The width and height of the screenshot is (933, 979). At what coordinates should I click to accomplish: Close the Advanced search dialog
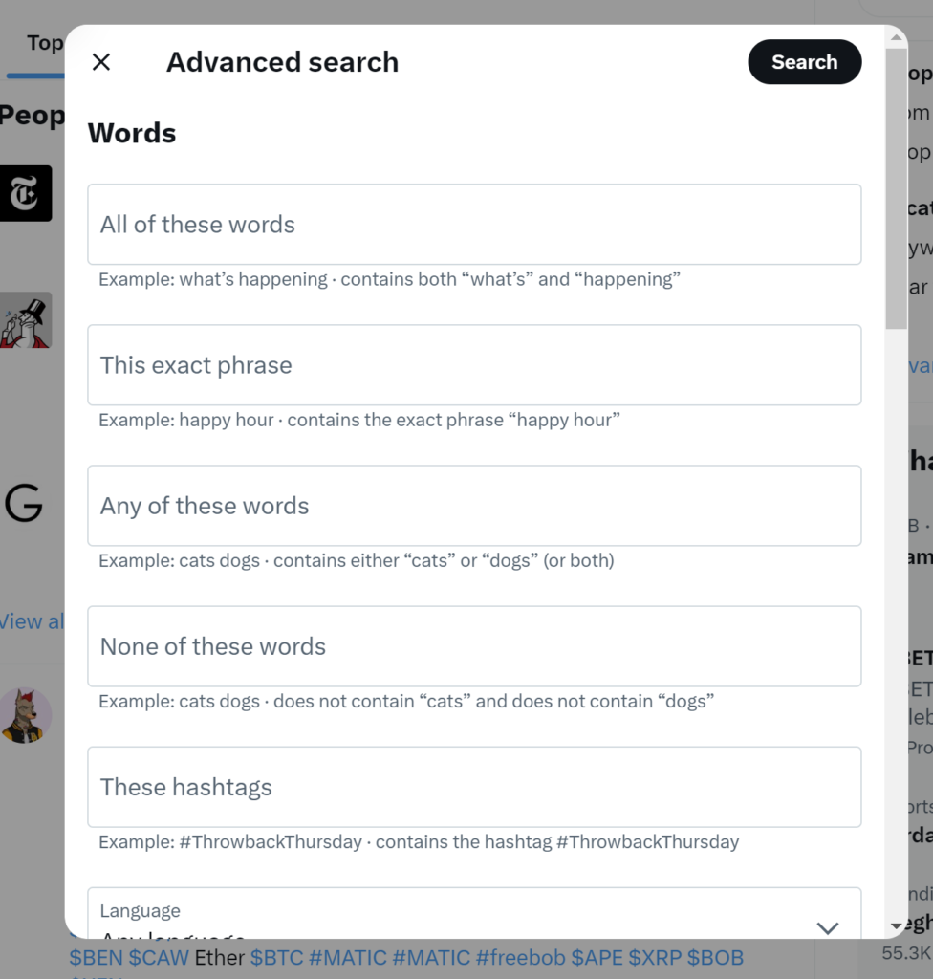click(101, 62)
